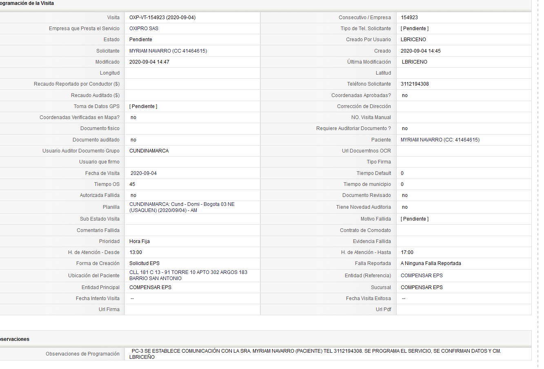Click Paciente value MYRIAM NAVARRO (CC: 41464615)

pyautogui.click(x=440, y=140)
